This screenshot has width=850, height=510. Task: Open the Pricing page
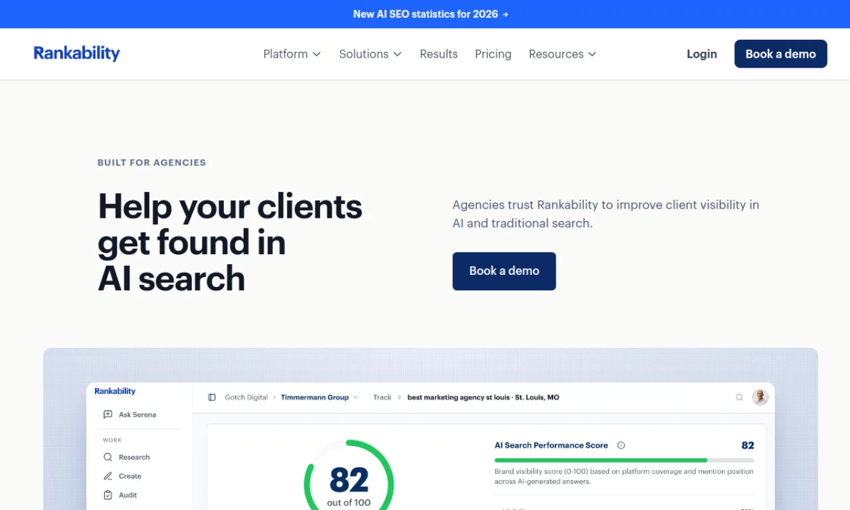pos(493,54)
